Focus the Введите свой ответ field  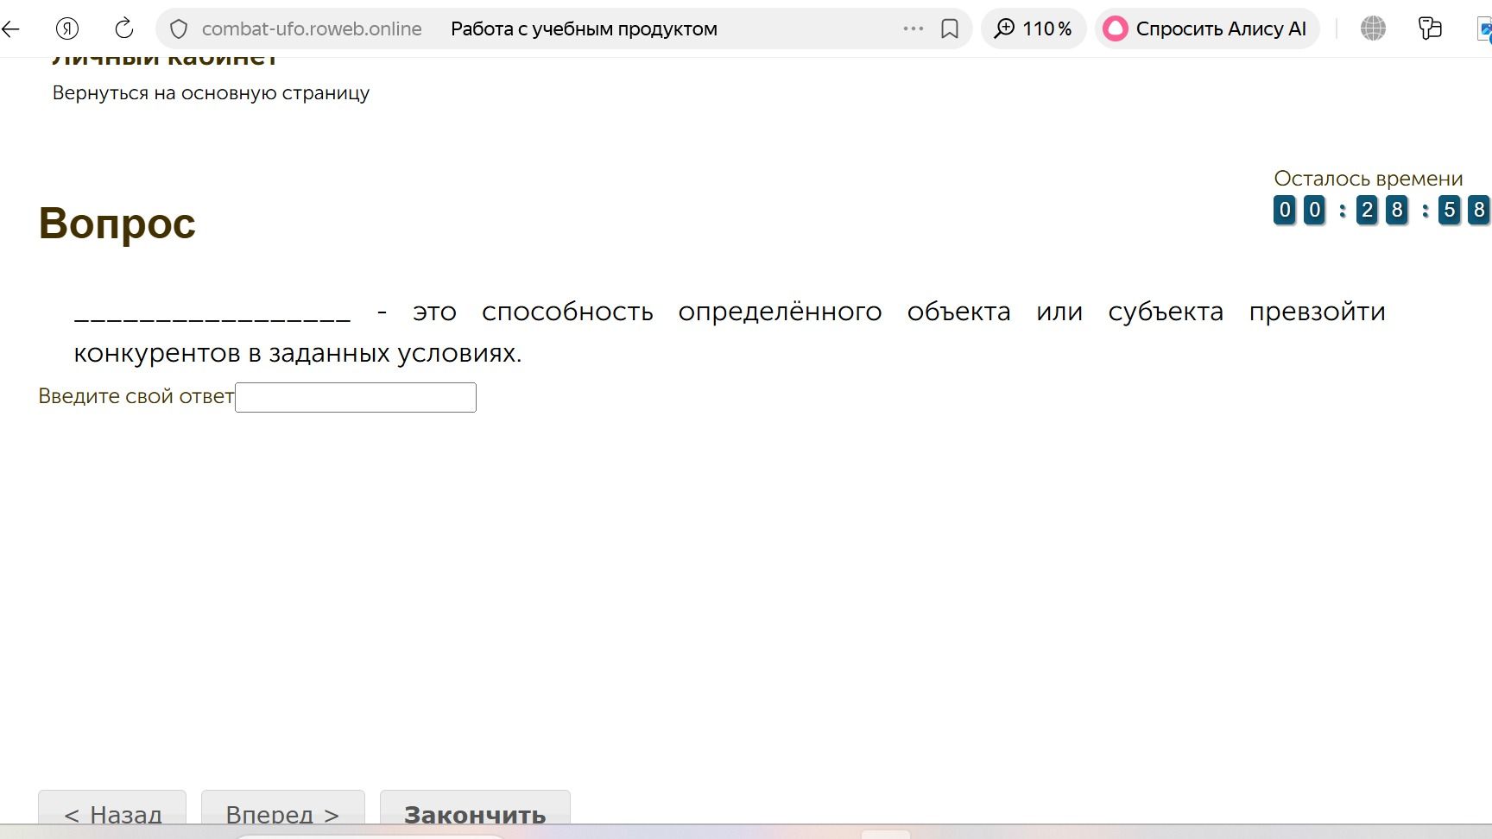tap(356, 397)
